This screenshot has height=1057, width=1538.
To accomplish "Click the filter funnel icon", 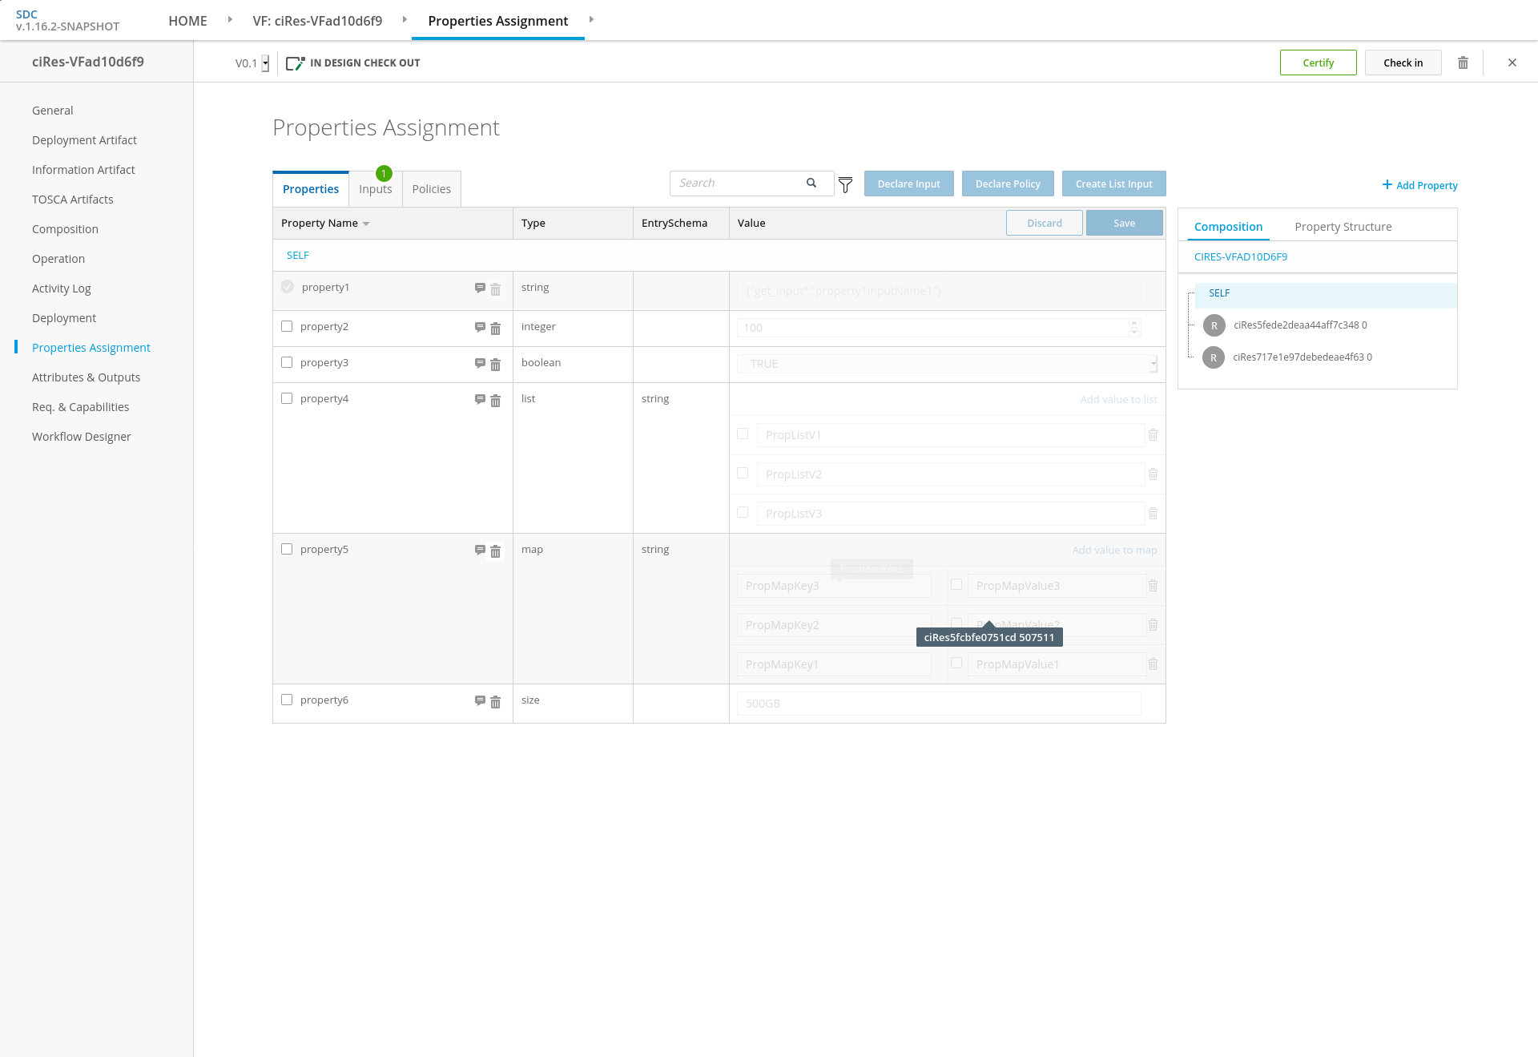I will click(845, 185).
